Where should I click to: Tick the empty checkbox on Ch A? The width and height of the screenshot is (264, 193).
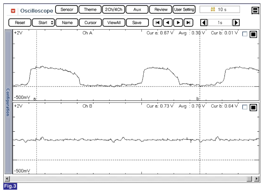[244, 34]
